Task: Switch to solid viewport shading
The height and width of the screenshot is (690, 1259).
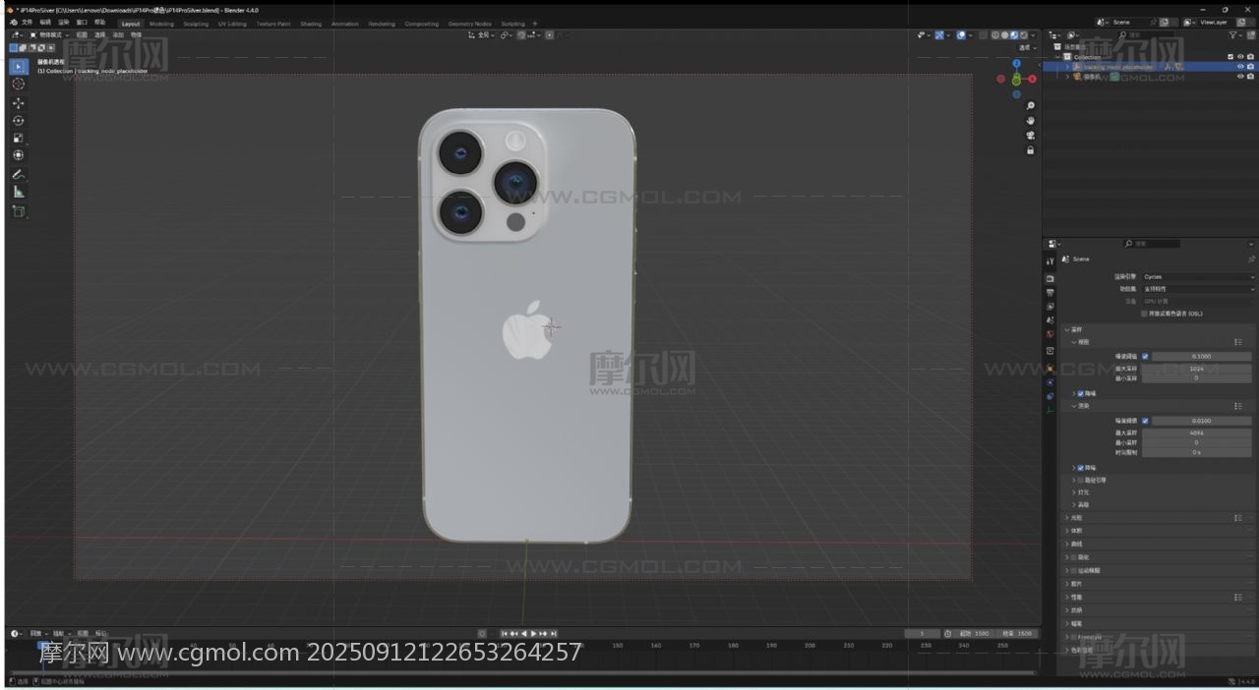Action: coord(1004,35)
